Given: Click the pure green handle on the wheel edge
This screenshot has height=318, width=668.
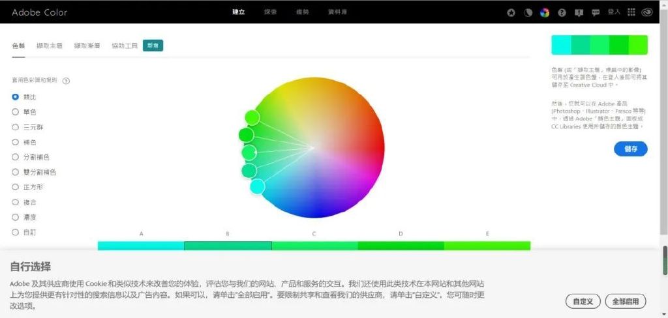Looking at the screenshot, I should 246,135.
